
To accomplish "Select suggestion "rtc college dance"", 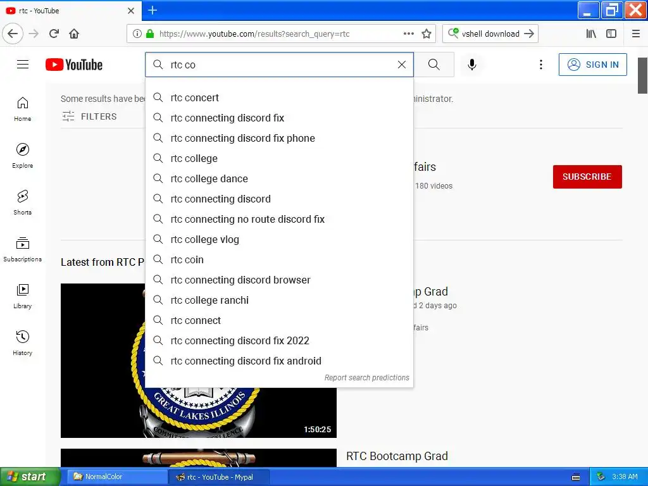I will click(x=279, y=178).
